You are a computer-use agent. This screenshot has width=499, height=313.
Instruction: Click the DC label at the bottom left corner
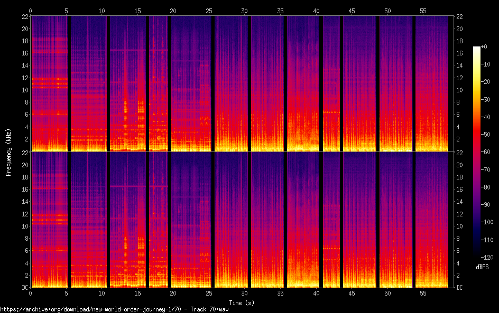(24, 287)
